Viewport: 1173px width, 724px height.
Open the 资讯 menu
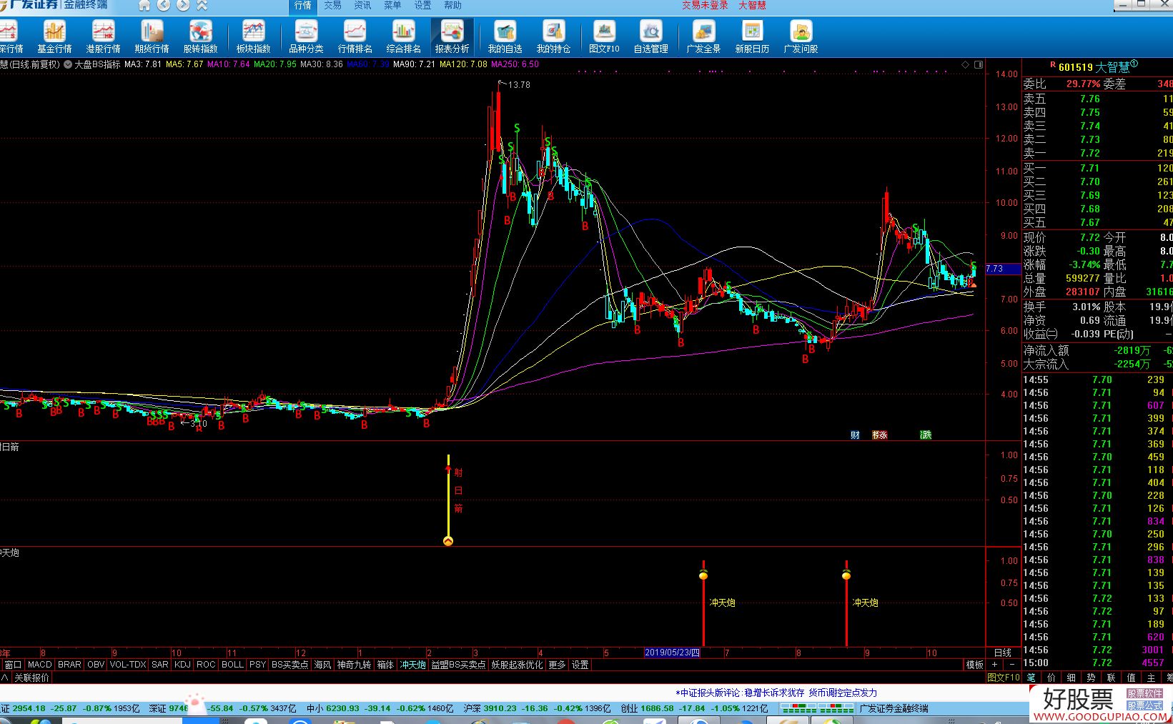point(362,5)
